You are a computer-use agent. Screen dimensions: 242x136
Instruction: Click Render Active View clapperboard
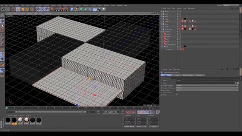tap(57, 9)
